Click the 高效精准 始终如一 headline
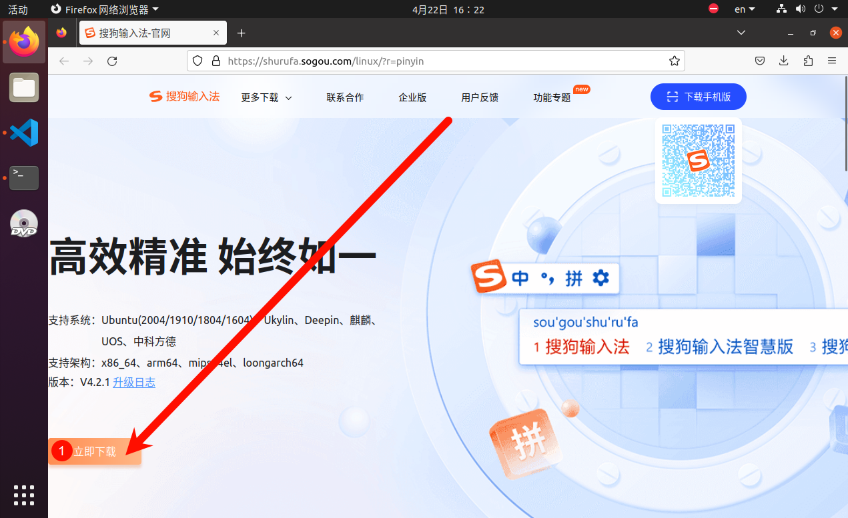The height and width of the screenshot is (518, 848). click(x=212, y=256)
